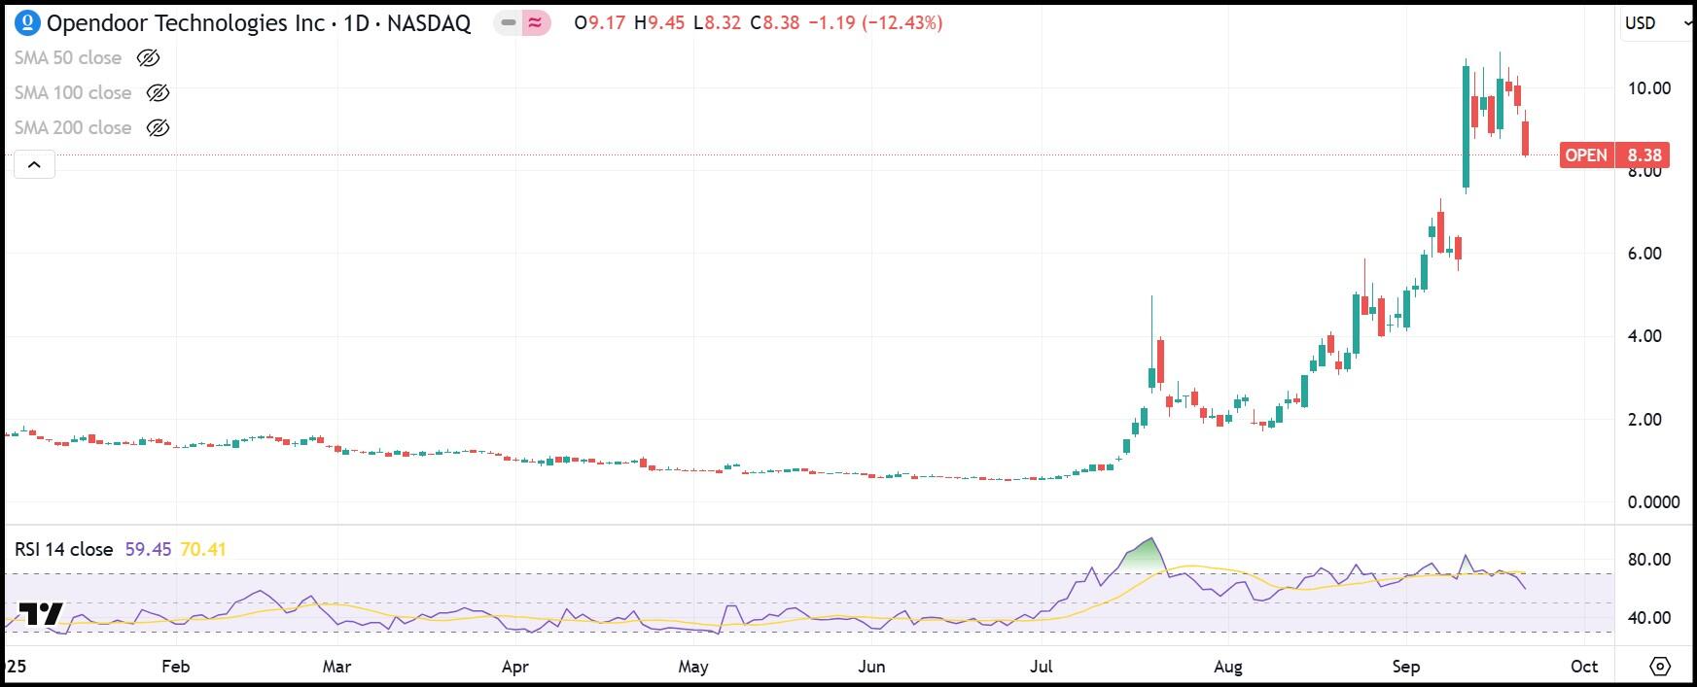Screen dimensions: 1697x687
Task: Click the RSI moving average value 70.41
Action: [203, 550]
